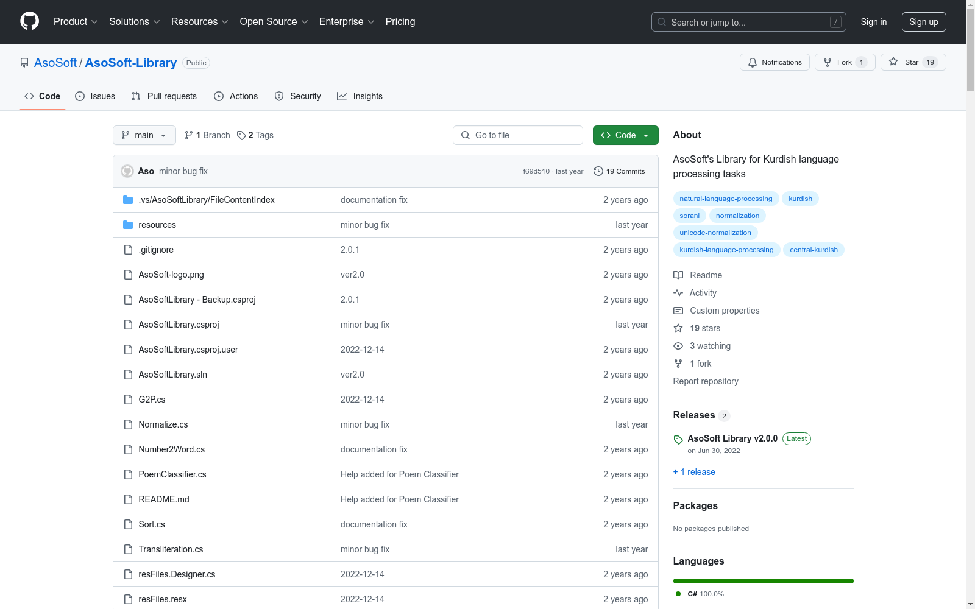This screenshot has width=975, height=609.
Task: Open the Pricing link
Action: (x=400, y=22)
